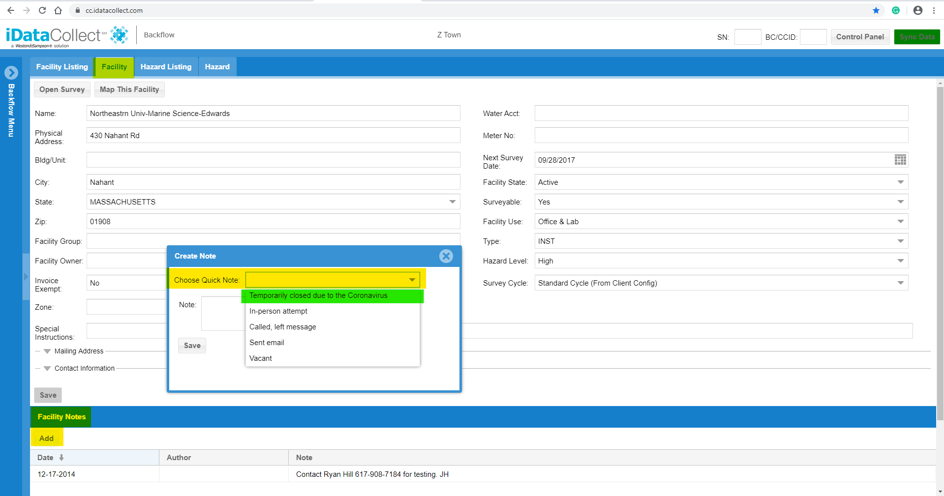Screen dimensions: 944x496
Task: Go to the browser home icon
Action: click(58, 10)
